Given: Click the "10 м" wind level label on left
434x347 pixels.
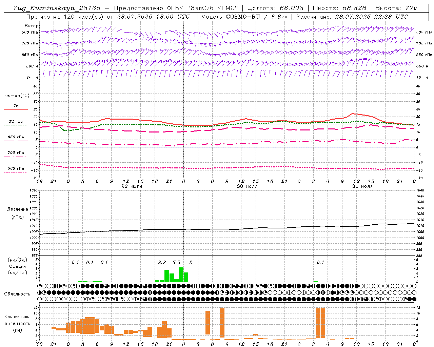Looking at the screenshot, I should [x=33, y=77].
